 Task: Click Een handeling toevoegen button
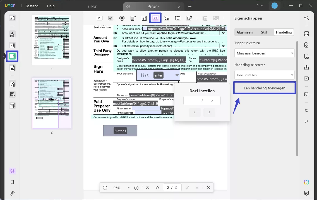265,88
